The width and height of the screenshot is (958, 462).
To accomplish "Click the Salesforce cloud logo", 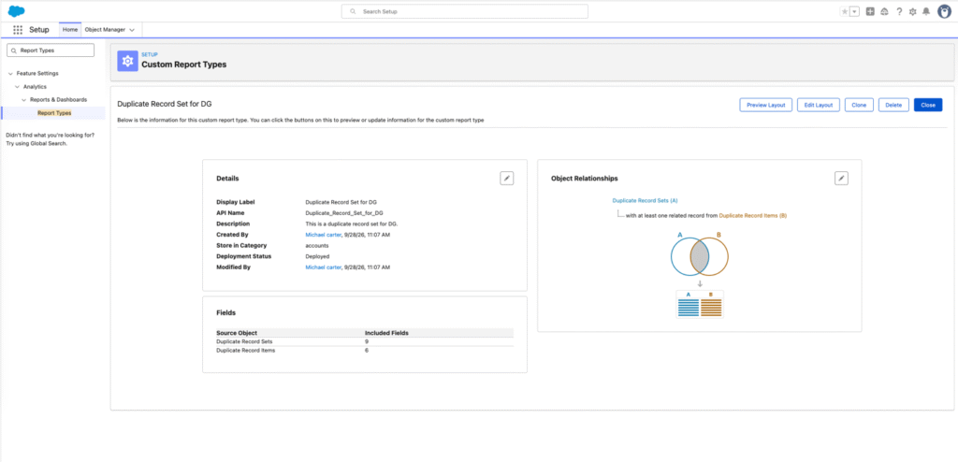I will (x=17, y=11).
